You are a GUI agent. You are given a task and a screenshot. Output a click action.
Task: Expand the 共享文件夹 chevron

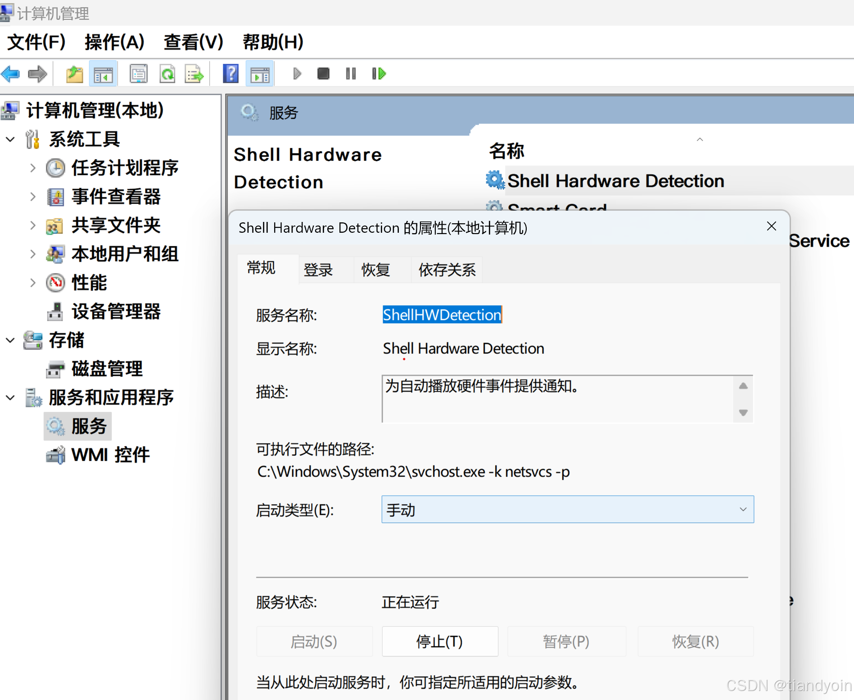[32, 226]
